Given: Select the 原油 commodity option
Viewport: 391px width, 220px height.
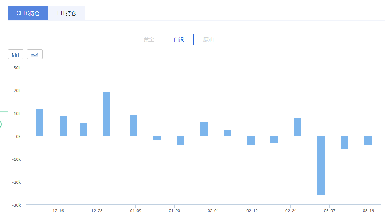Looking at the screenshot, I should click(x=209, y=40).
